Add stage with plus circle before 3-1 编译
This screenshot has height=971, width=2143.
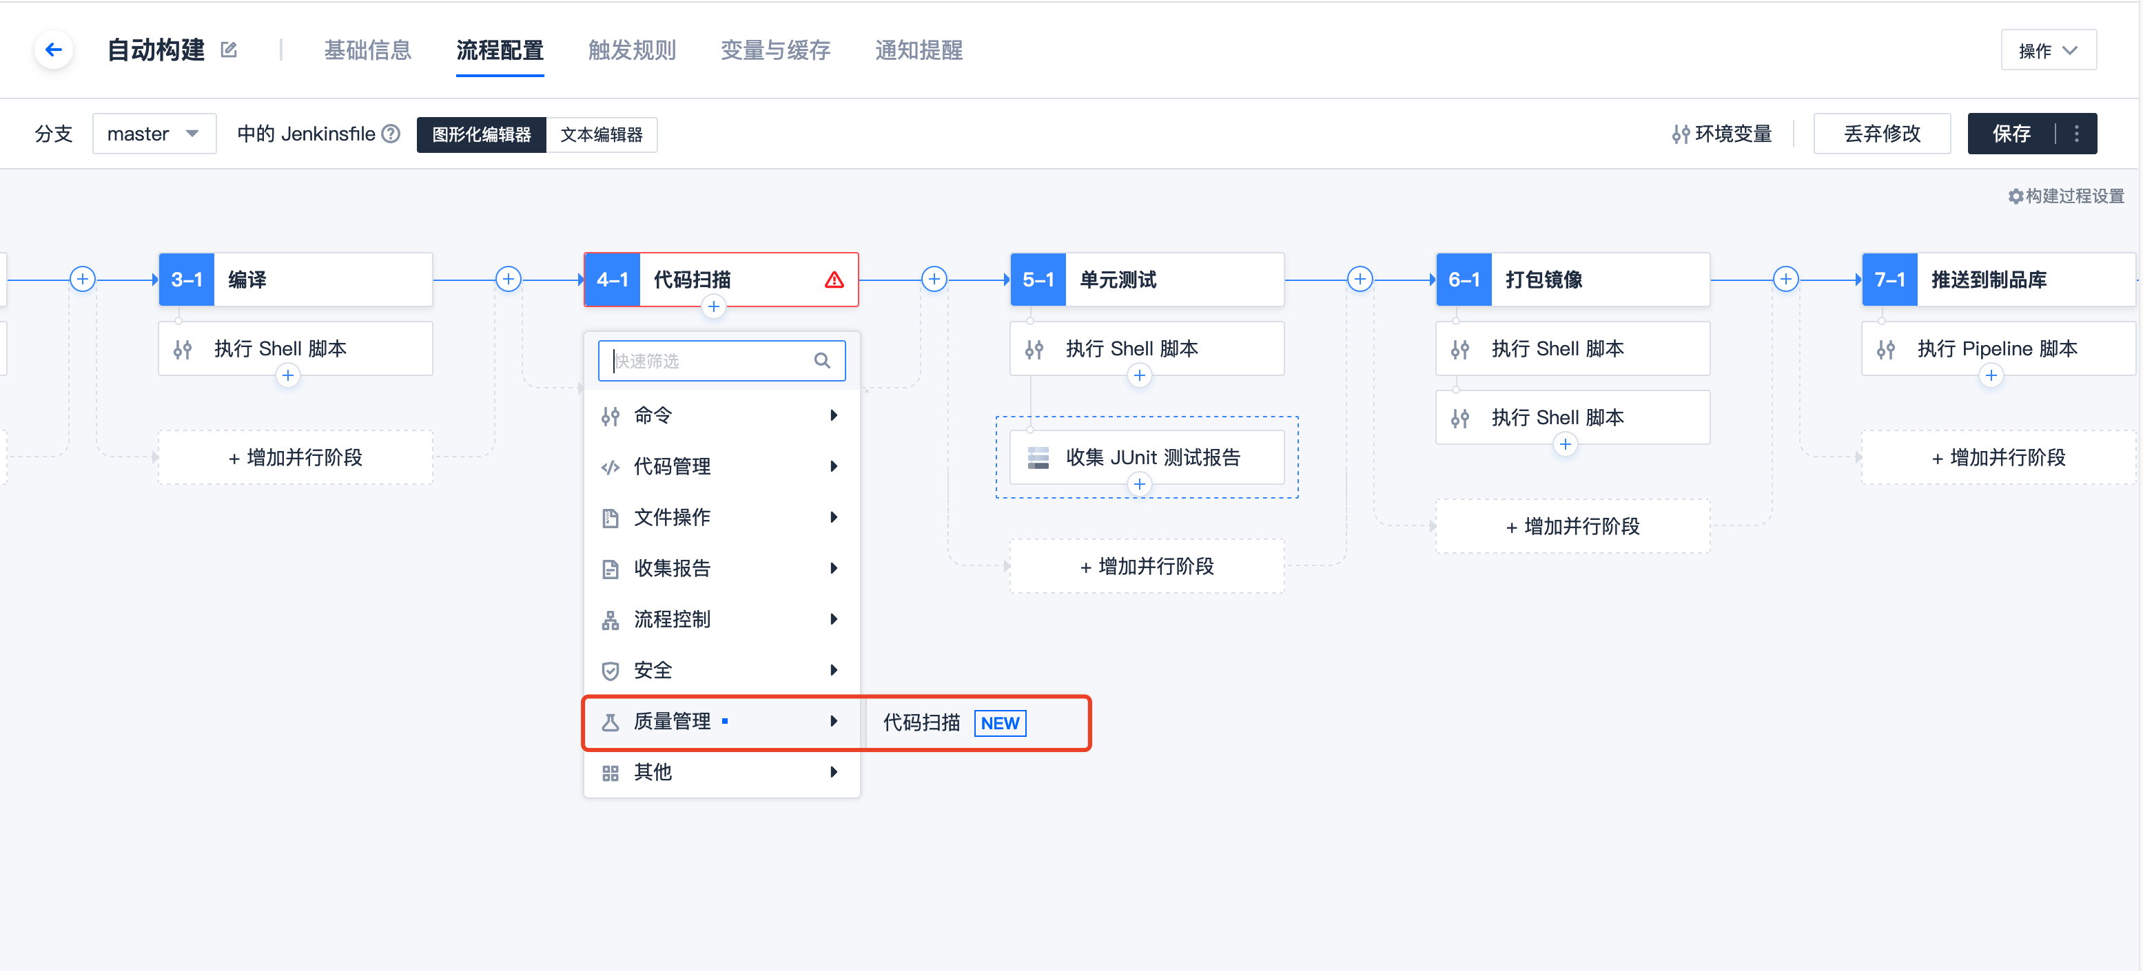coord(83,280)
